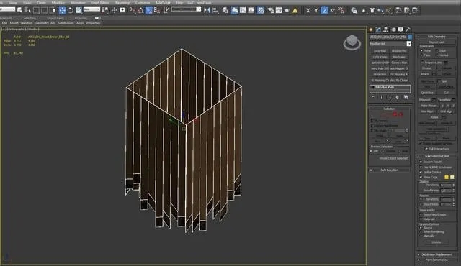Open the Modify Selection ribbon tab
The image size is (461, 266).
(21, 23)
